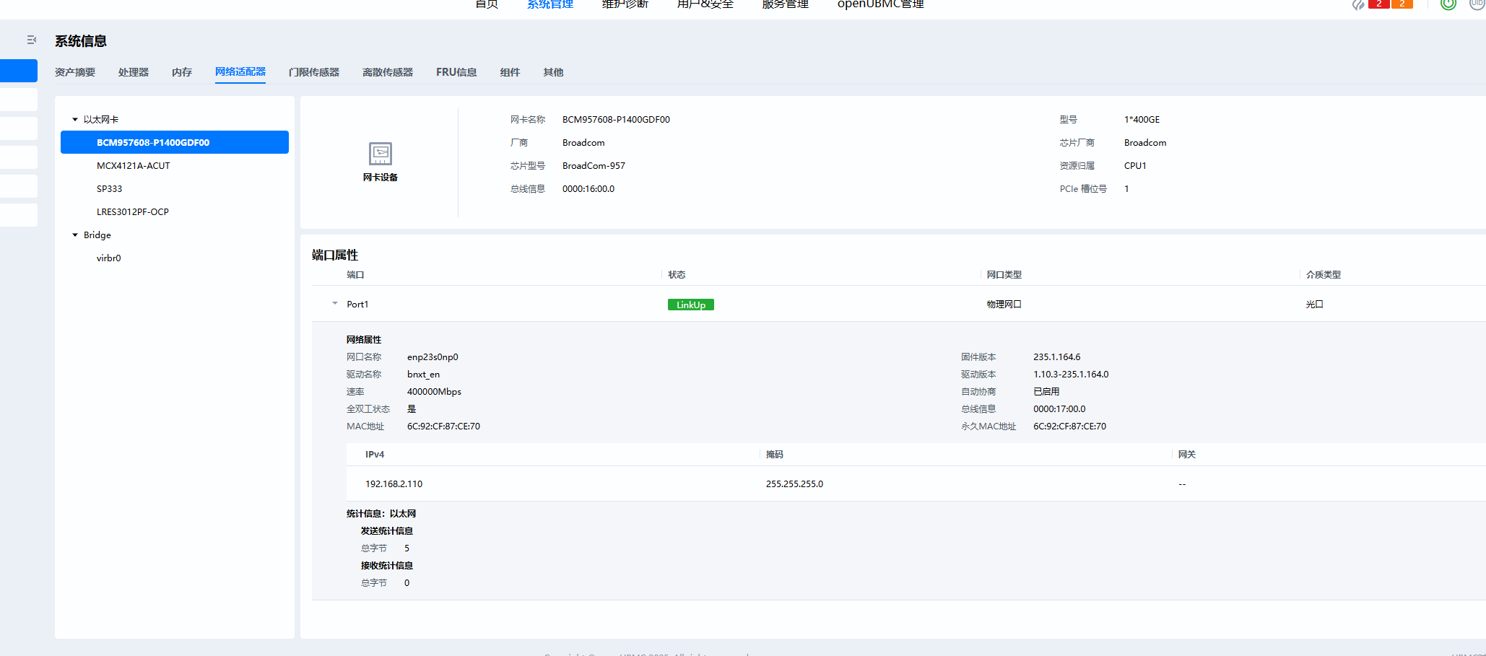The height and width of the screenshot is (656, 1486).
Task: Open the health status leaf icon
Action: click(x=1358, y=4)
